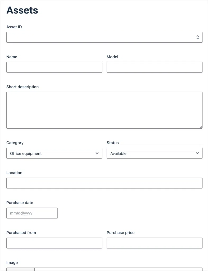Click the Asset ID stepper arrows
This screenshot has height=271, width=208.
click(x=197, y=37)
